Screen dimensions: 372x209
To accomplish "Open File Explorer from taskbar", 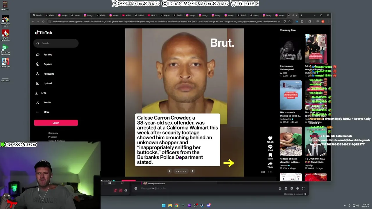I will (x=170, y=206).
